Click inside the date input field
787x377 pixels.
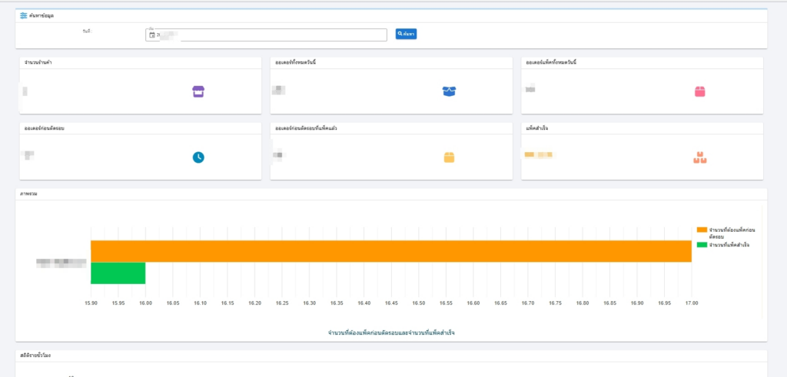click(x=277, y=35)
